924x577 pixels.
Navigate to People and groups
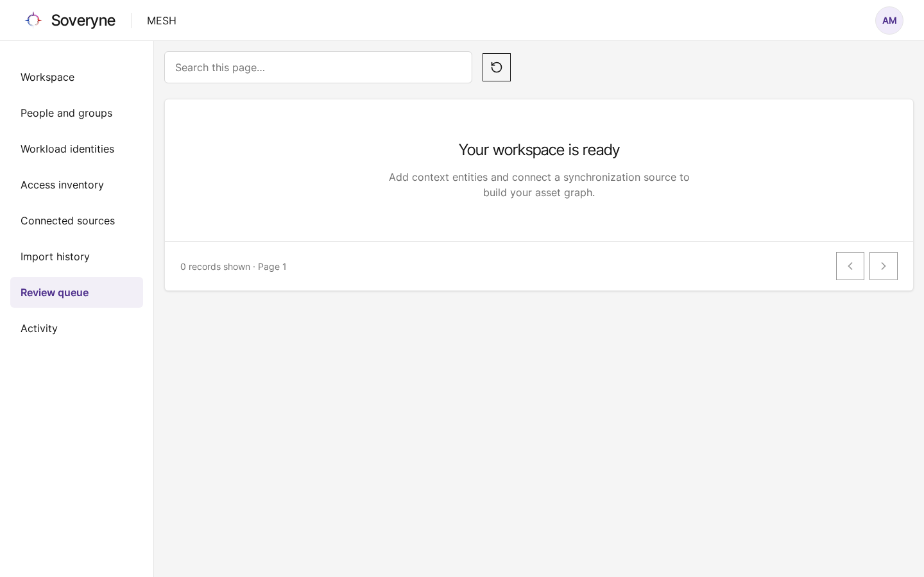coord(76,113)
